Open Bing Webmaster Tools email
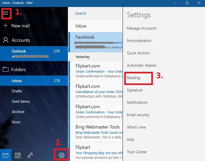 point(96,132)
